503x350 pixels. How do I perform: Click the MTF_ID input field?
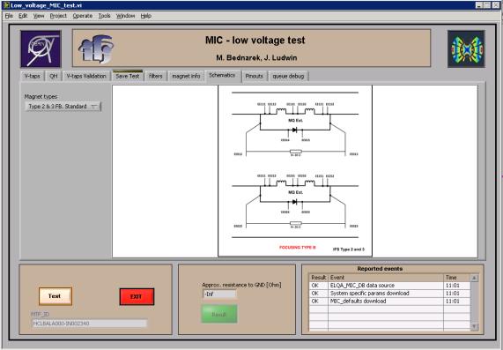(x=90, y=324)
